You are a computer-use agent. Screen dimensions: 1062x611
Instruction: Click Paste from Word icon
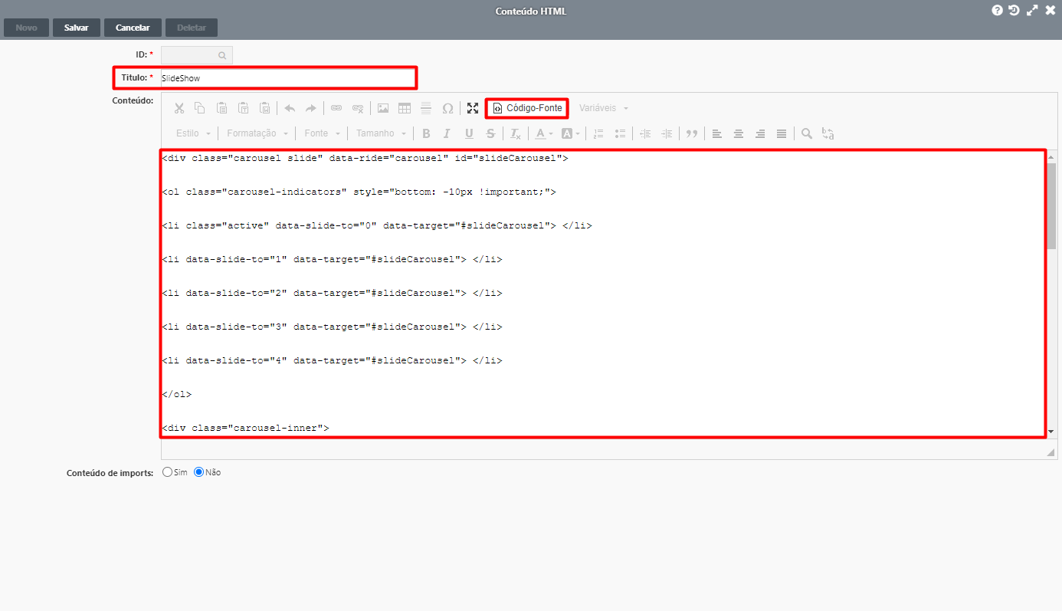(264, 108)
